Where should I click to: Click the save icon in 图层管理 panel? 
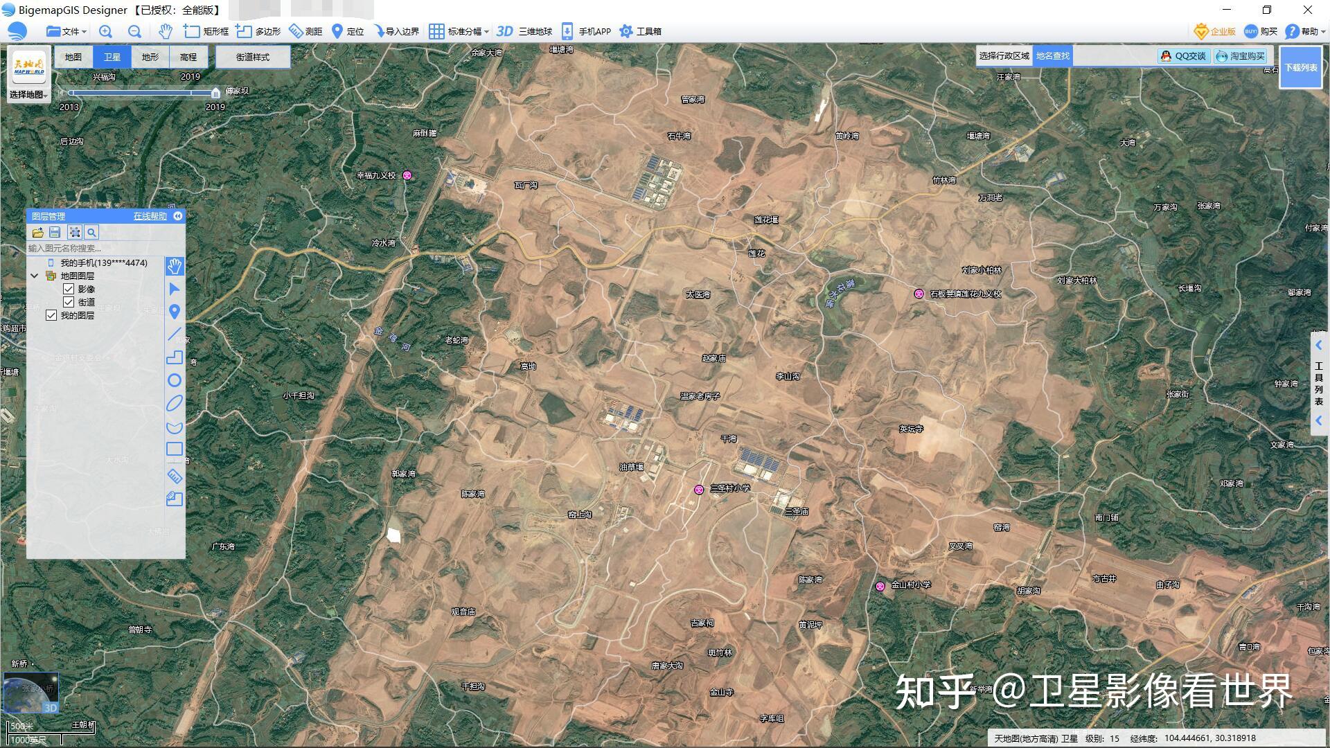pyautogui.click(x=55, y=232)
